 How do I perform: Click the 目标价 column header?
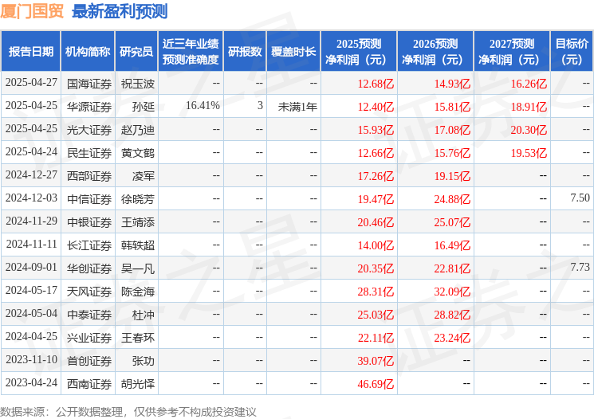tap(572, 52)
